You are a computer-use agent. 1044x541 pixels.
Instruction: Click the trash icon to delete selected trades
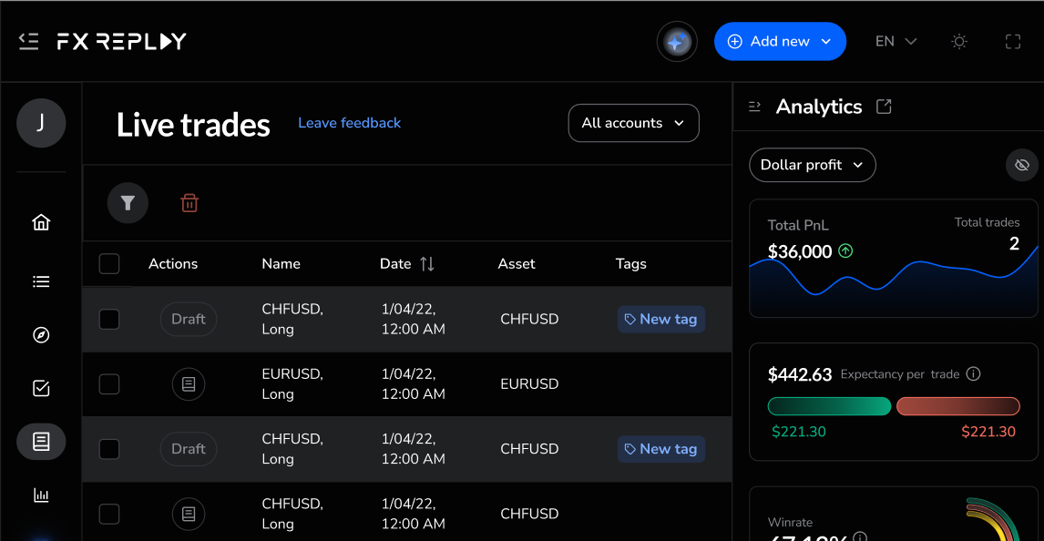(189, 202)
